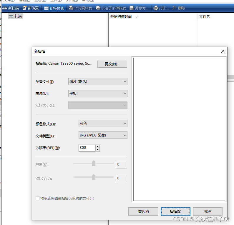Image resolution: width=234 pixels, height=225 pixels.
Task: Click the scan preview area in dialog
Action: pos(179,129)
